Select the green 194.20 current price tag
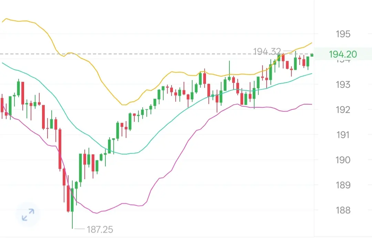Viewport: 372px width, 238px height. click(343, 54)
